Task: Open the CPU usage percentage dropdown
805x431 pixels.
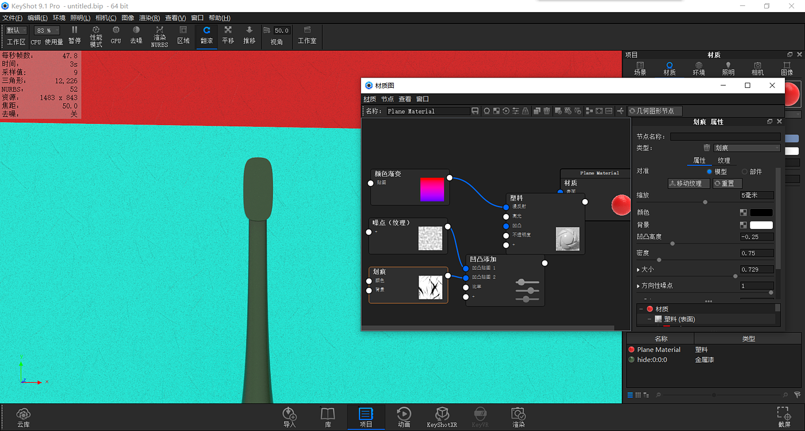Action: pos(47,30)
